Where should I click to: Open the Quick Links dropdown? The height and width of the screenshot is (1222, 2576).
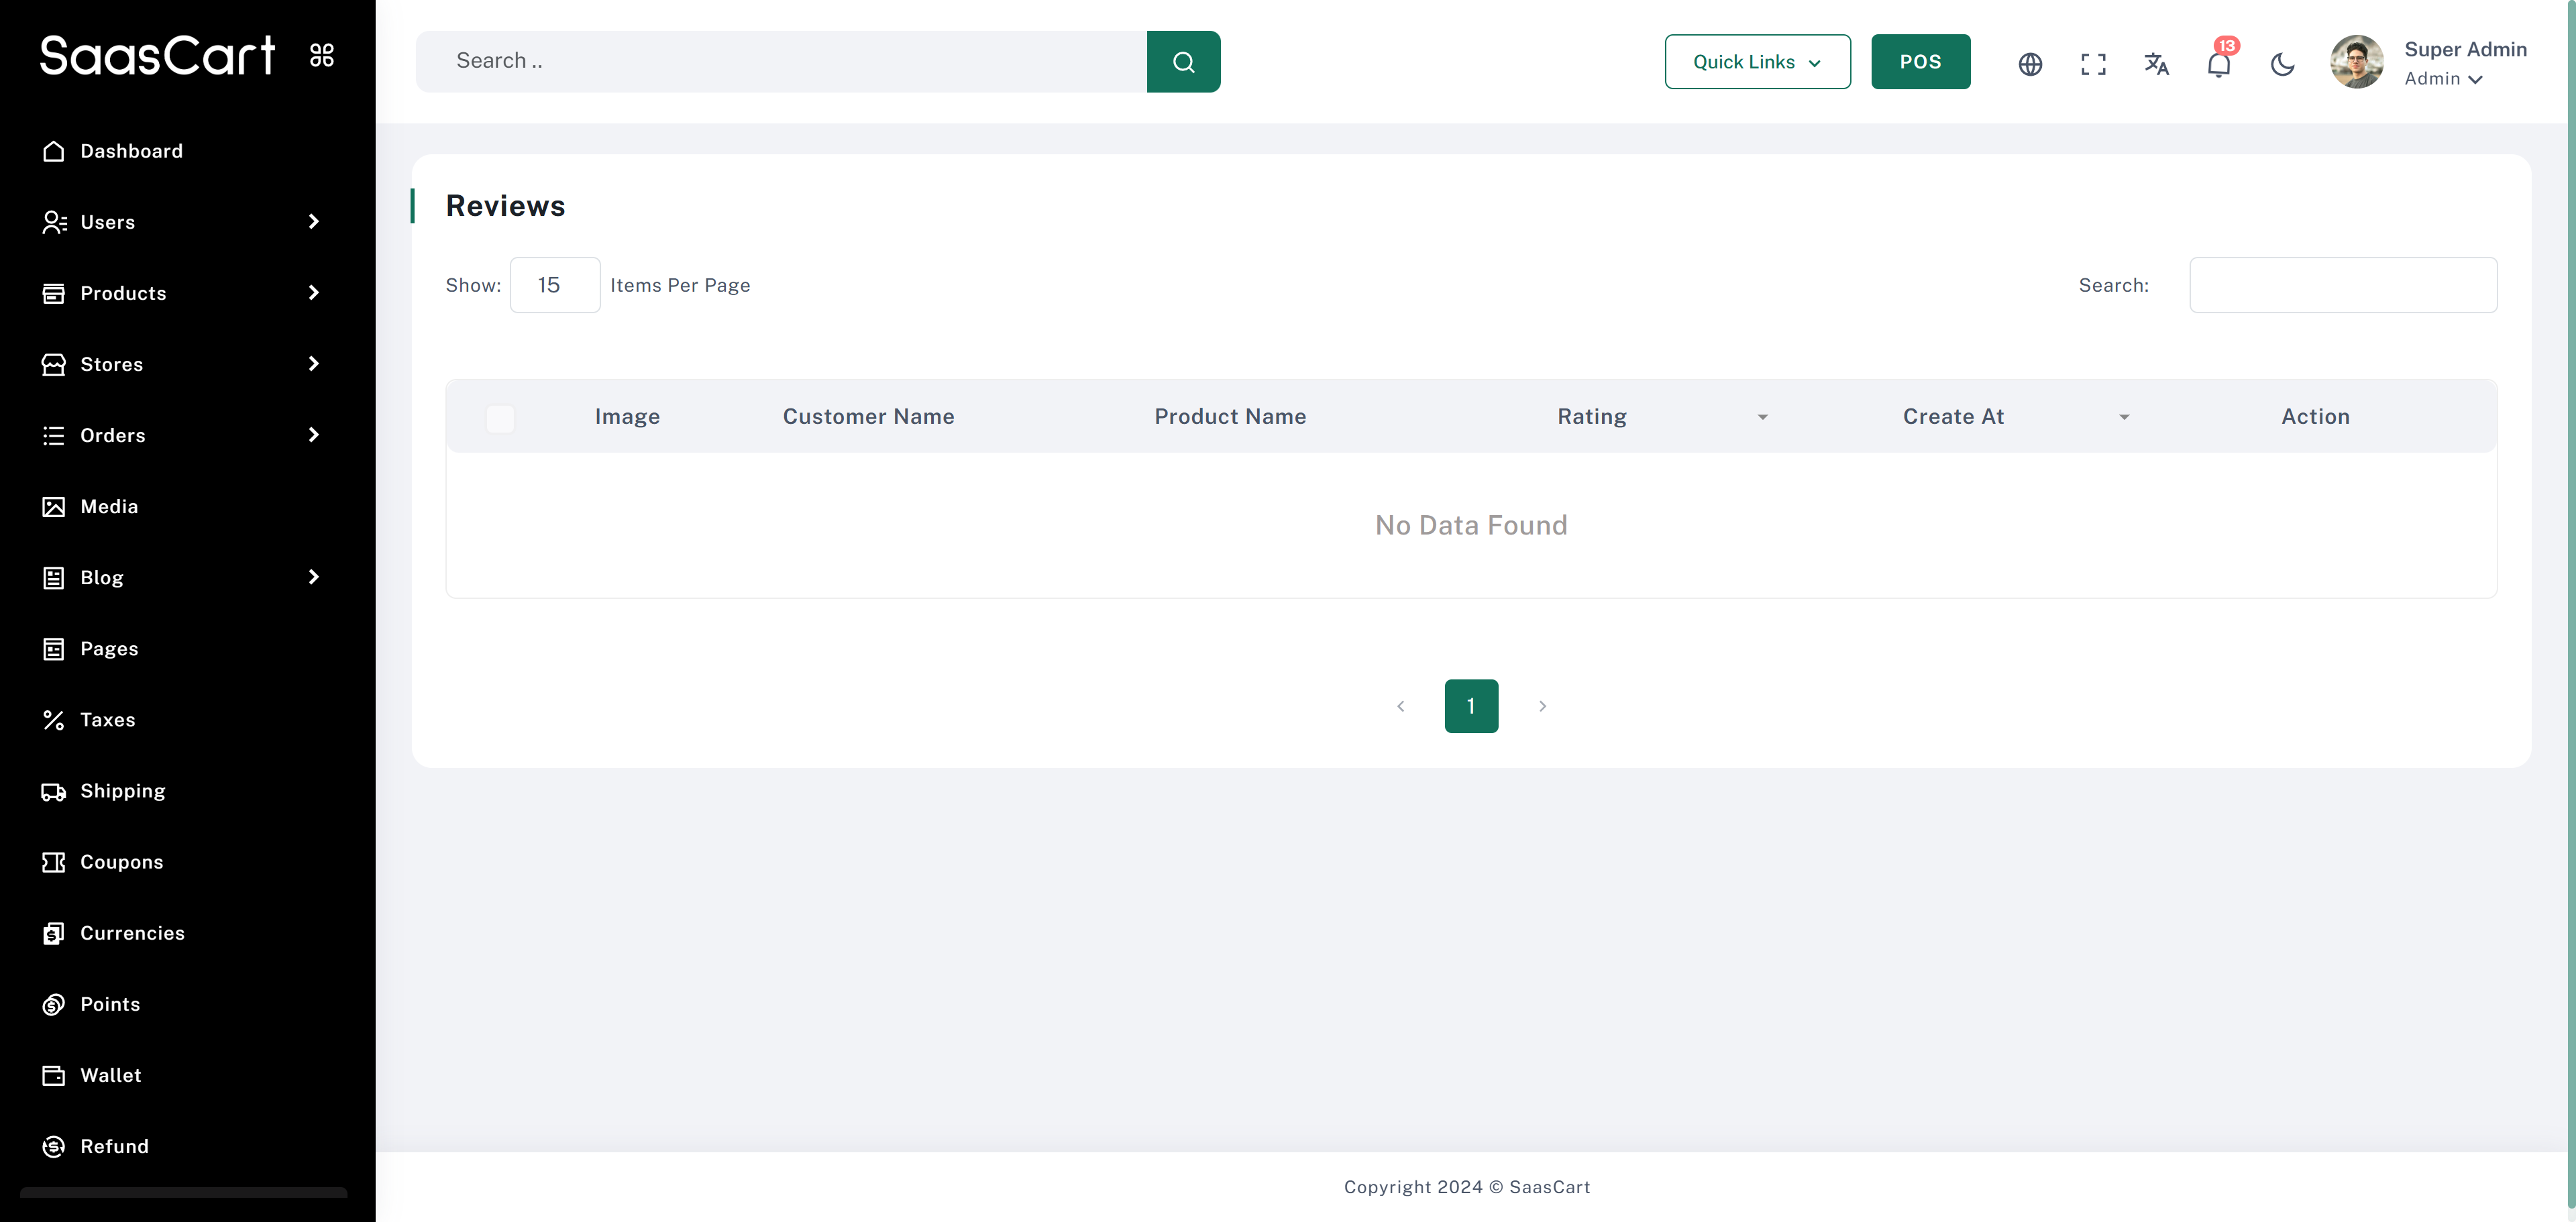(x=1757, y=62)
